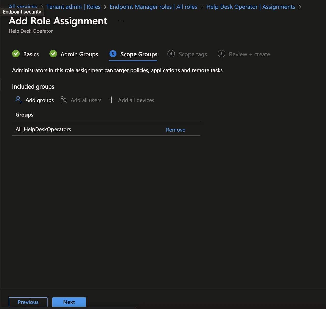Click the Administrators in this role assignment description
Viewport: 326px width, 309px height.
click(117, 70)
